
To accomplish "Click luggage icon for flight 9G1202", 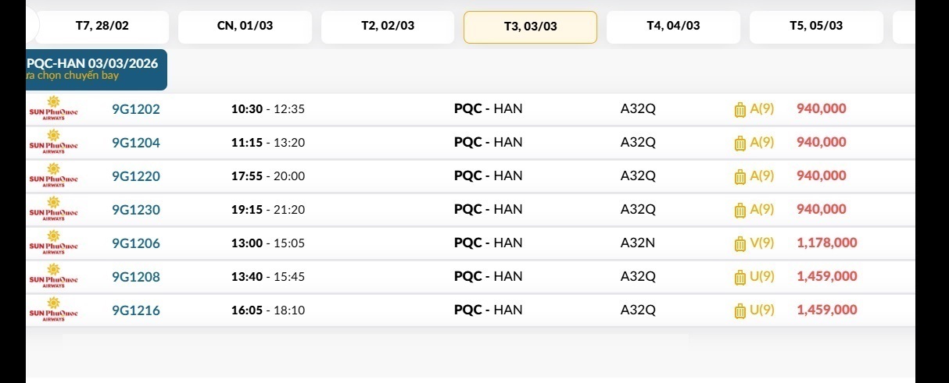I will coord(740,110).
